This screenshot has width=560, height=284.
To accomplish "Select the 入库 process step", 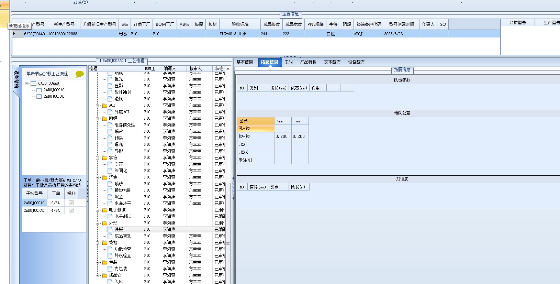I will 119,282.
